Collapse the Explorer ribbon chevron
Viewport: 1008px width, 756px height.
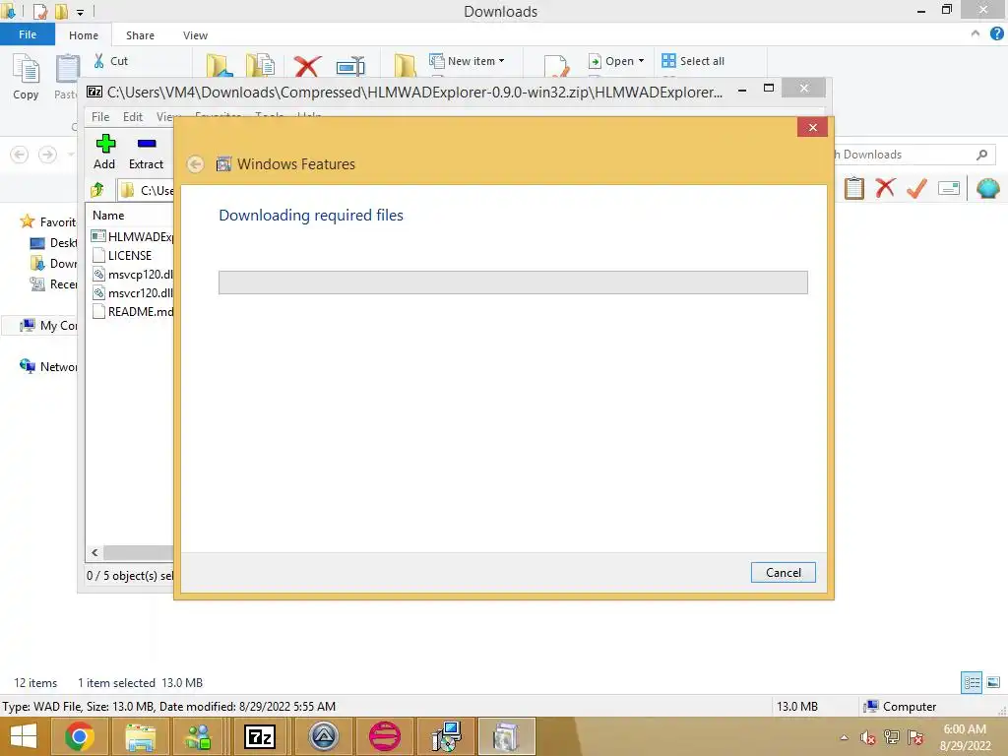click(976, 34)
